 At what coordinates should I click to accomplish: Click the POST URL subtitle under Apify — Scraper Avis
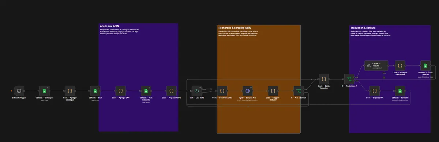[x=248, y=100]
